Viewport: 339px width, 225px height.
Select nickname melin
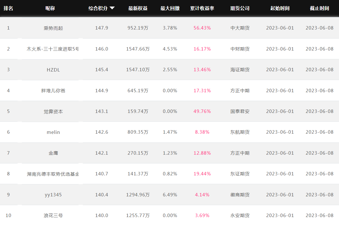[x=53, y=132]
